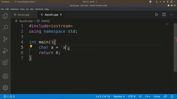Image resolution: width=177 pixels, height=99 pixels.
Task: Click the top bar night light moon icon
Action: tap(157, 2)
